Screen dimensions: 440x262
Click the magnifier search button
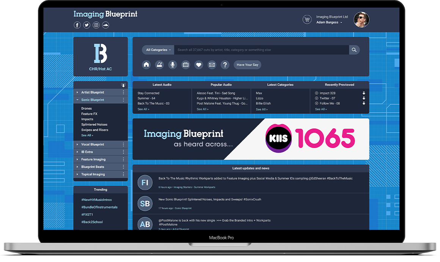[354, 50]
